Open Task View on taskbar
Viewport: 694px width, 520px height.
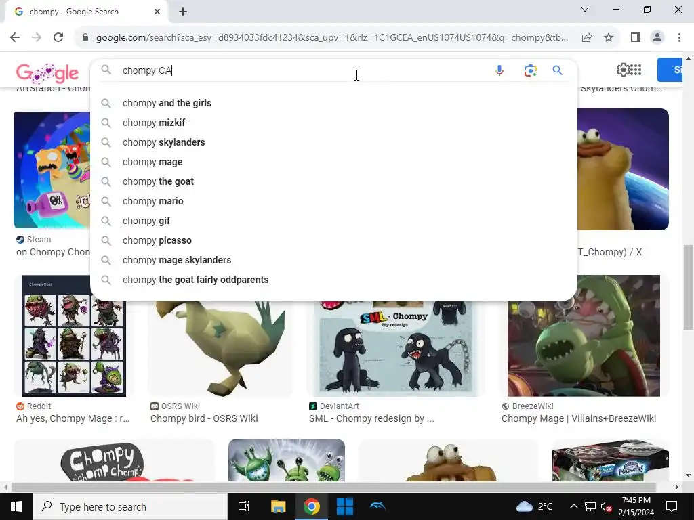[x=244, y=506]
